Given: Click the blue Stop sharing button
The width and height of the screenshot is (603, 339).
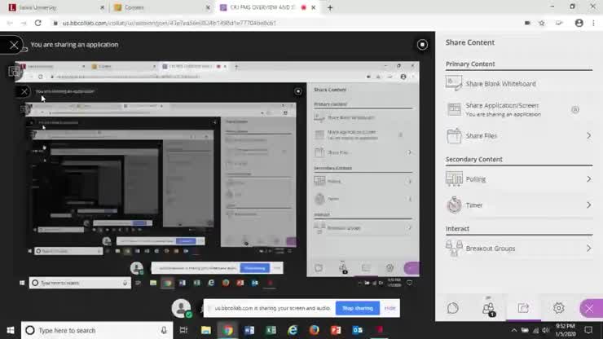Looking at the screenshot, I should [x=357, y=308].
